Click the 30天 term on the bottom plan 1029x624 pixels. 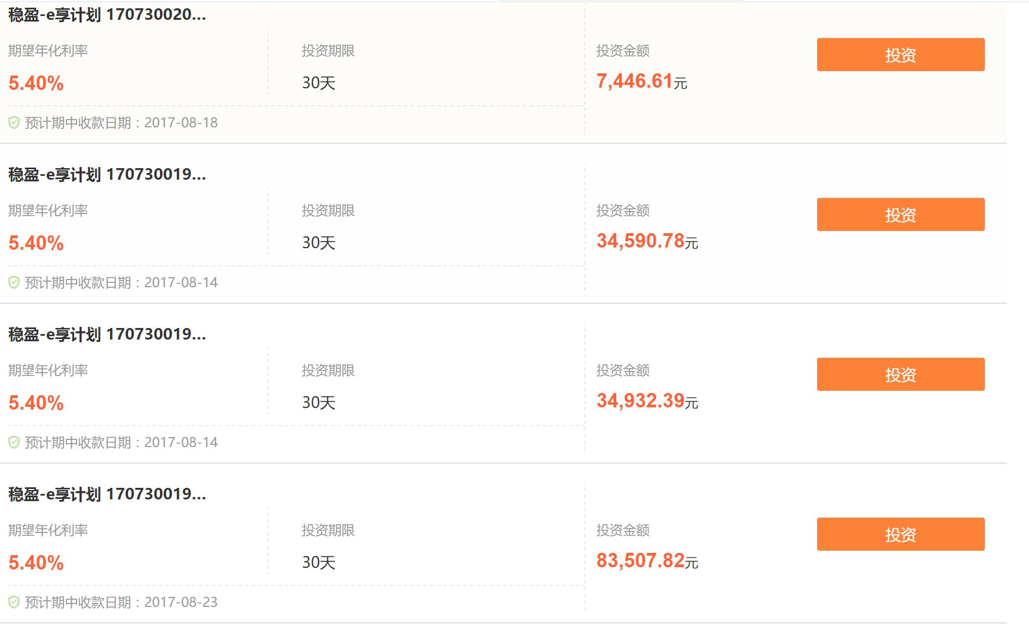319,562
